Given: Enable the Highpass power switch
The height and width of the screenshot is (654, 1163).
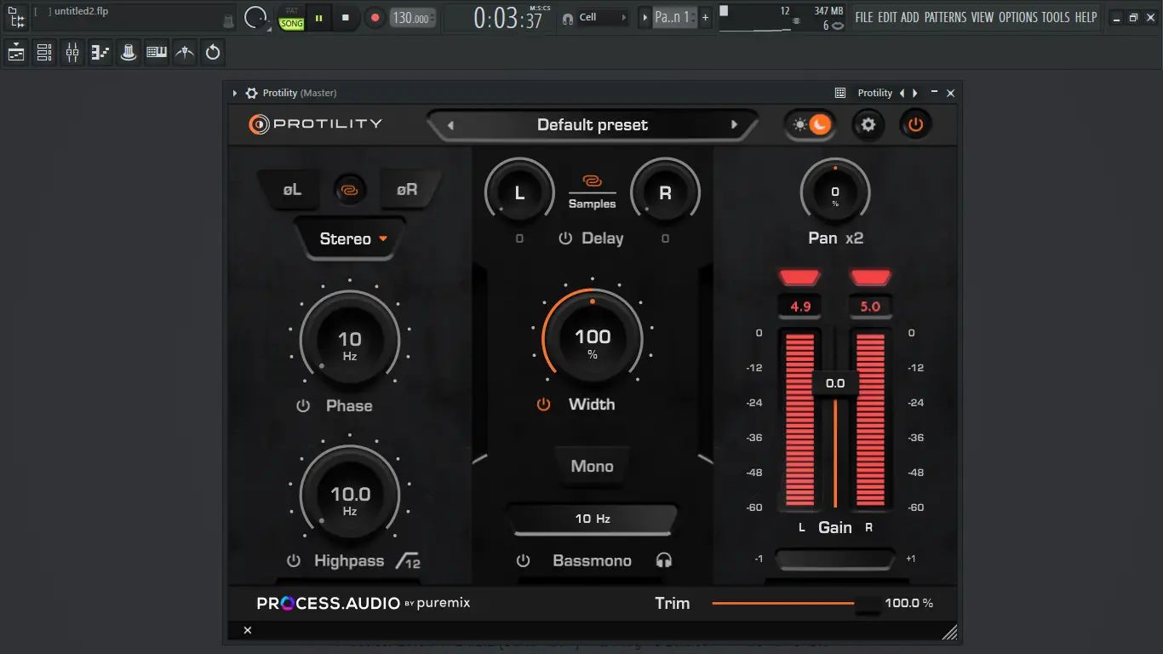Looking at the screenshot, I should (x=294, y=560).
